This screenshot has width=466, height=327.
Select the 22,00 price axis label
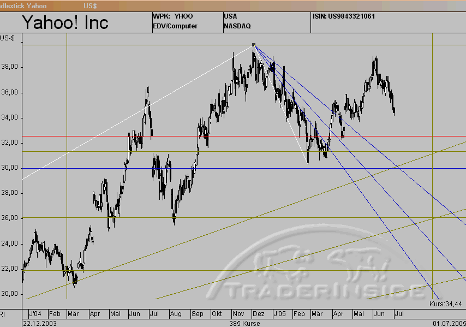tap(9, 269)
